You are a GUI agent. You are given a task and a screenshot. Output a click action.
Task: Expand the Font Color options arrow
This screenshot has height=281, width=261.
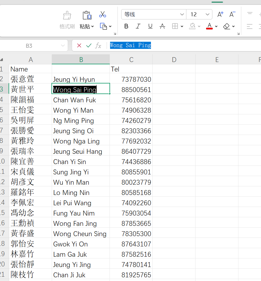point(216,27)
